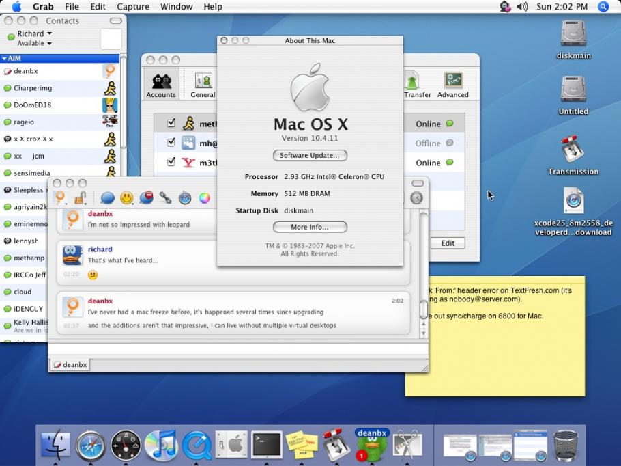Screen dimensions: 621x466
Task: Click the deanbx chat tab
Action: (x=70, y=364)
